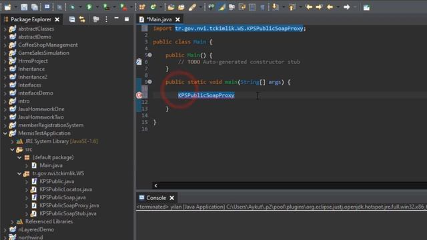Expand the Referenced Libraries node

(12, 222)
